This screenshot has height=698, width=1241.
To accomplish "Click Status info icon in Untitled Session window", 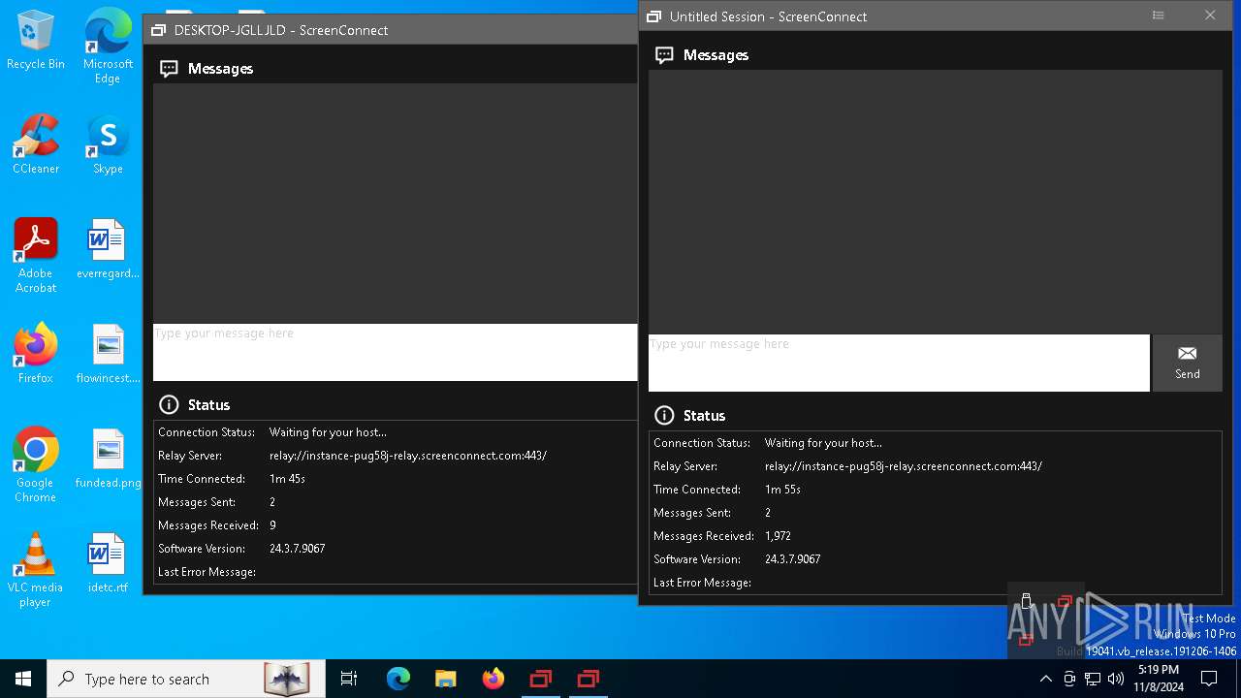I will click(x=664, y=415).
